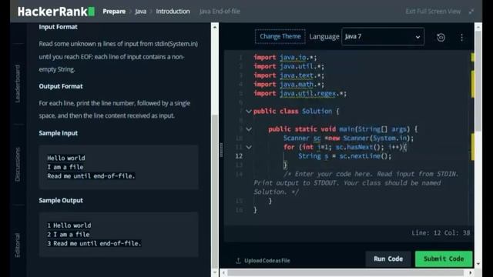Click the page vertical scrollbar on the right

[x=478, y=81]
